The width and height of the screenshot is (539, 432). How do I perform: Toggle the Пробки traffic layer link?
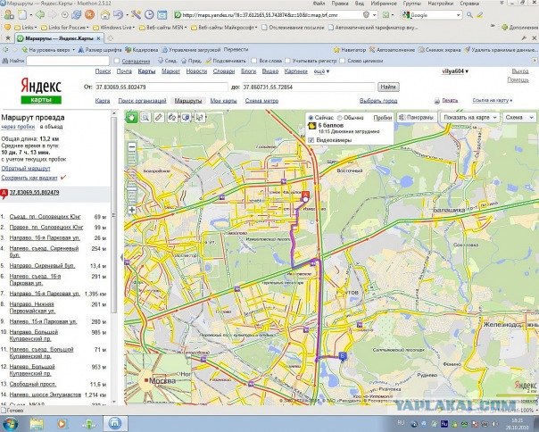pos(383,118)
